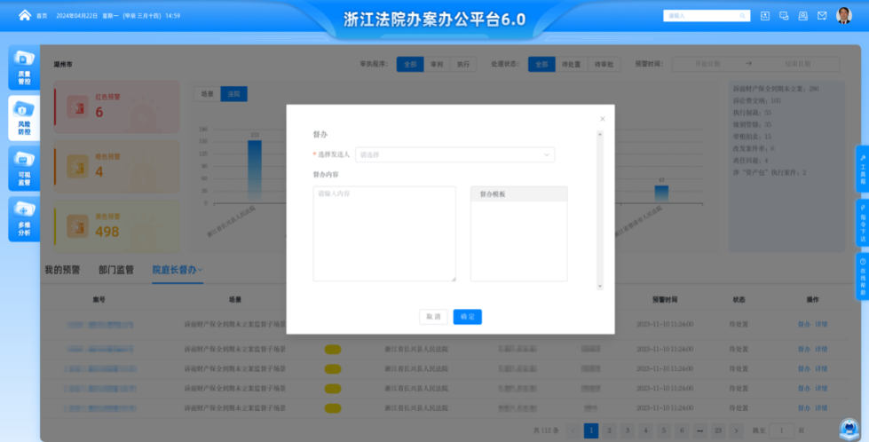
Task: Select 审判 in 审执程序 filter
Action: [x=437, y=64]
